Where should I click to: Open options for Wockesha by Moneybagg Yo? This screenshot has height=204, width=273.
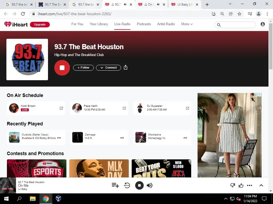click(x=185, y=138)
